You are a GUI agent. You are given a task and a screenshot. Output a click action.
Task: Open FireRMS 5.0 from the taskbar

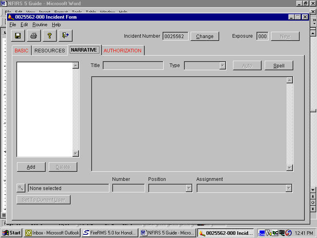110,233
